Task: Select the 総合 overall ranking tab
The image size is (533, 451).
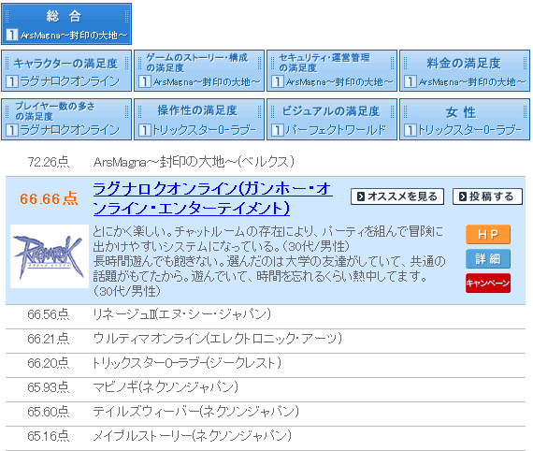Action: coord(66,23)
